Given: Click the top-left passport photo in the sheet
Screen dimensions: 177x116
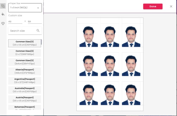Looking at the screenshot, I should pyautogui.click(x=89, y=36).
